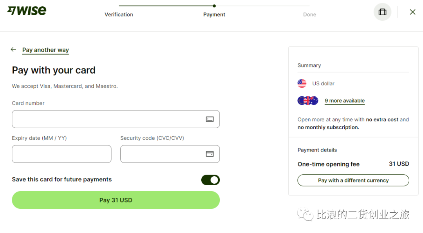Click Pay with a different currency
Screen dimensions: 423x233
click(353, 181)
